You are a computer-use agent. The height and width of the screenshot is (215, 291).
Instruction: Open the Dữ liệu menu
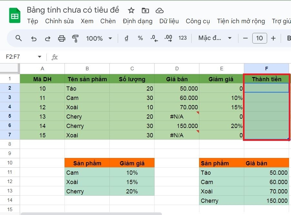pyautogui.click(x=169, y=21)
